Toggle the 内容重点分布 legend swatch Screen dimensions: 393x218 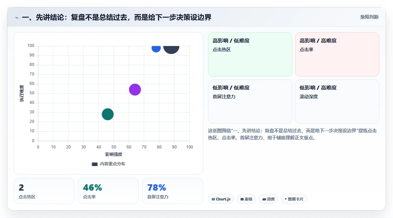(x=94, y=164)
